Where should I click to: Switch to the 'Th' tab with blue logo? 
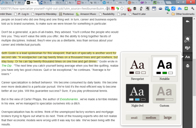pos(44,3)
